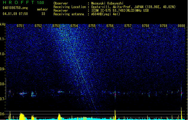Click the ICOM IC-575 receiver value
This screenshot has height=120, width=188.
tap(120, 10)
